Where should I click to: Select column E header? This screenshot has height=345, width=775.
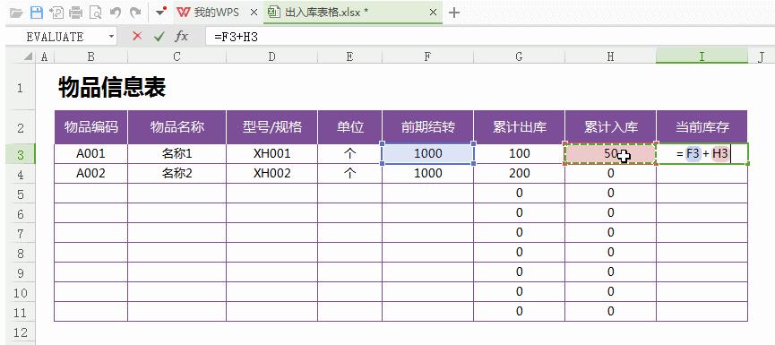pyautogui.click(x=350, y=57)
